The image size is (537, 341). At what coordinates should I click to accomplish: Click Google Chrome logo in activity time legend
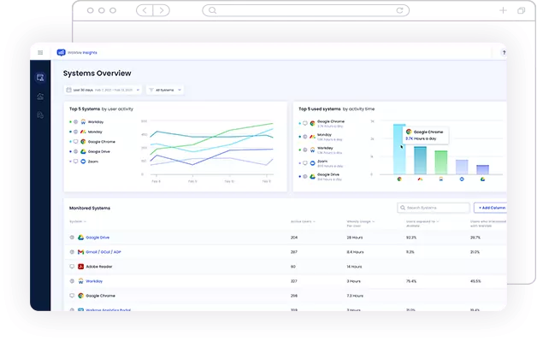312,123
